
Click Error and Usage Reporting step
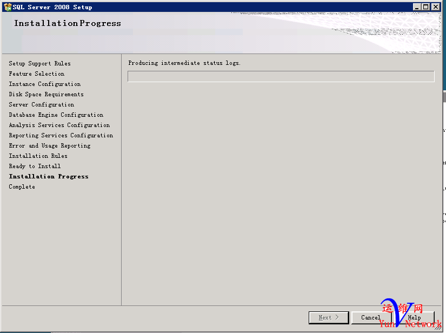[50, 145]
